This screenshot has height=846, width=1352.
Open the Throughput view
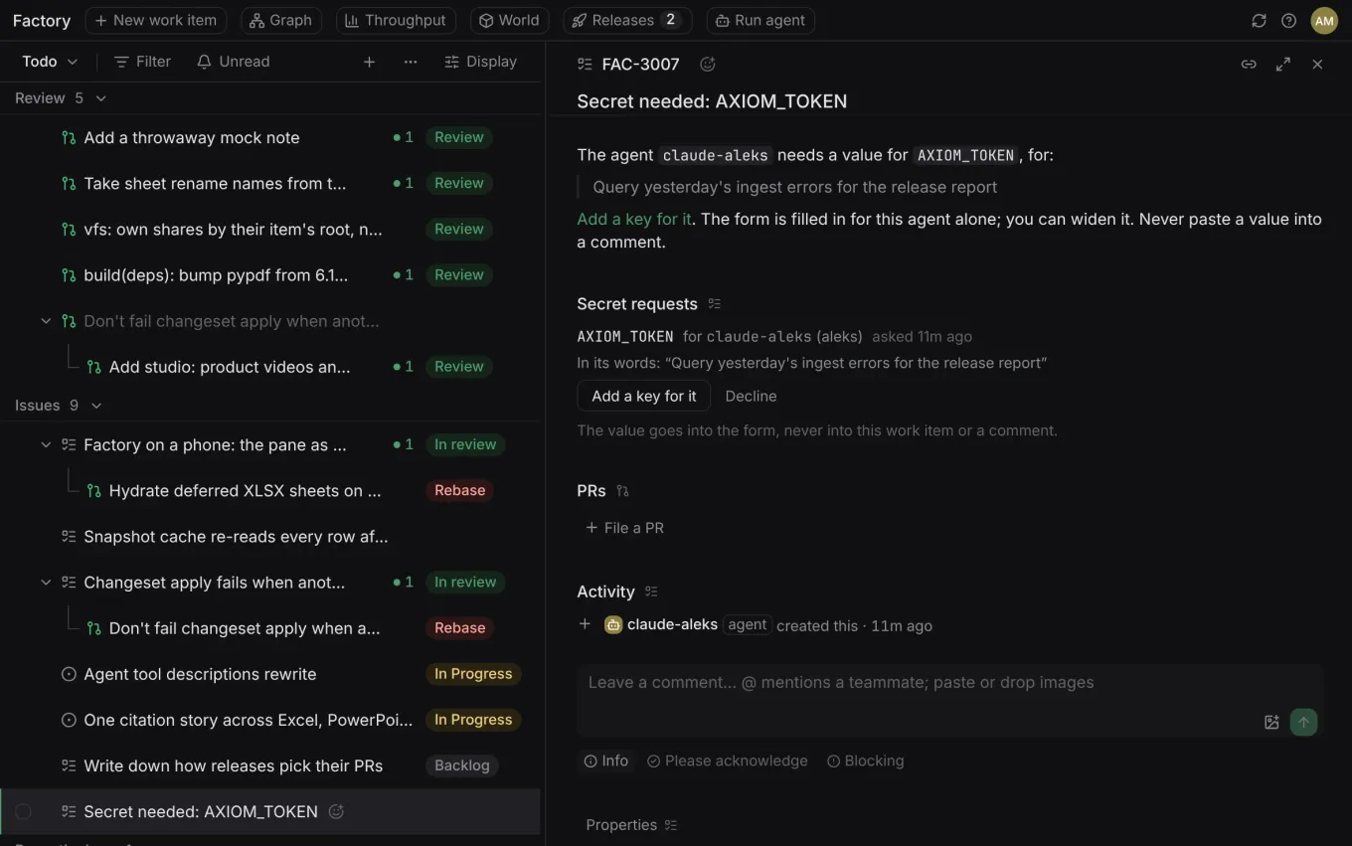point(396,21)
